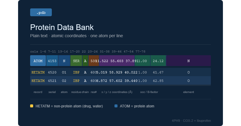
Task: Click the .pdb file extension badge
Action: pos(41,12)
